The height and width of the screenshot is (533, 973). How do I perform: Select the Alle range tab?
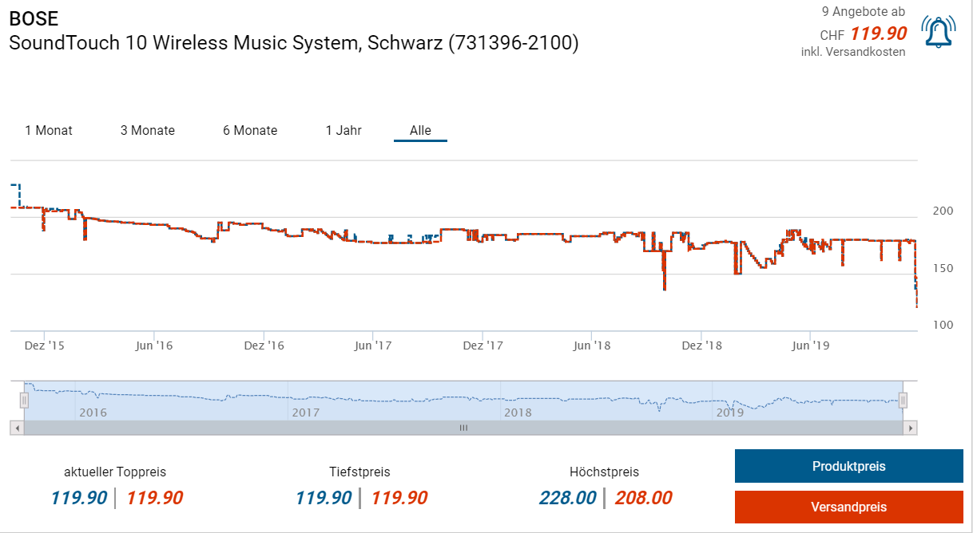(420, 131)
